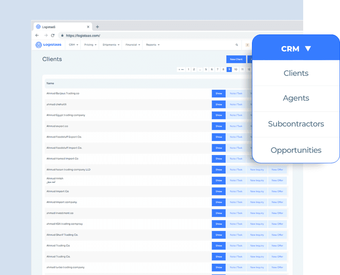Click the browser back arrow

point(37,35)
